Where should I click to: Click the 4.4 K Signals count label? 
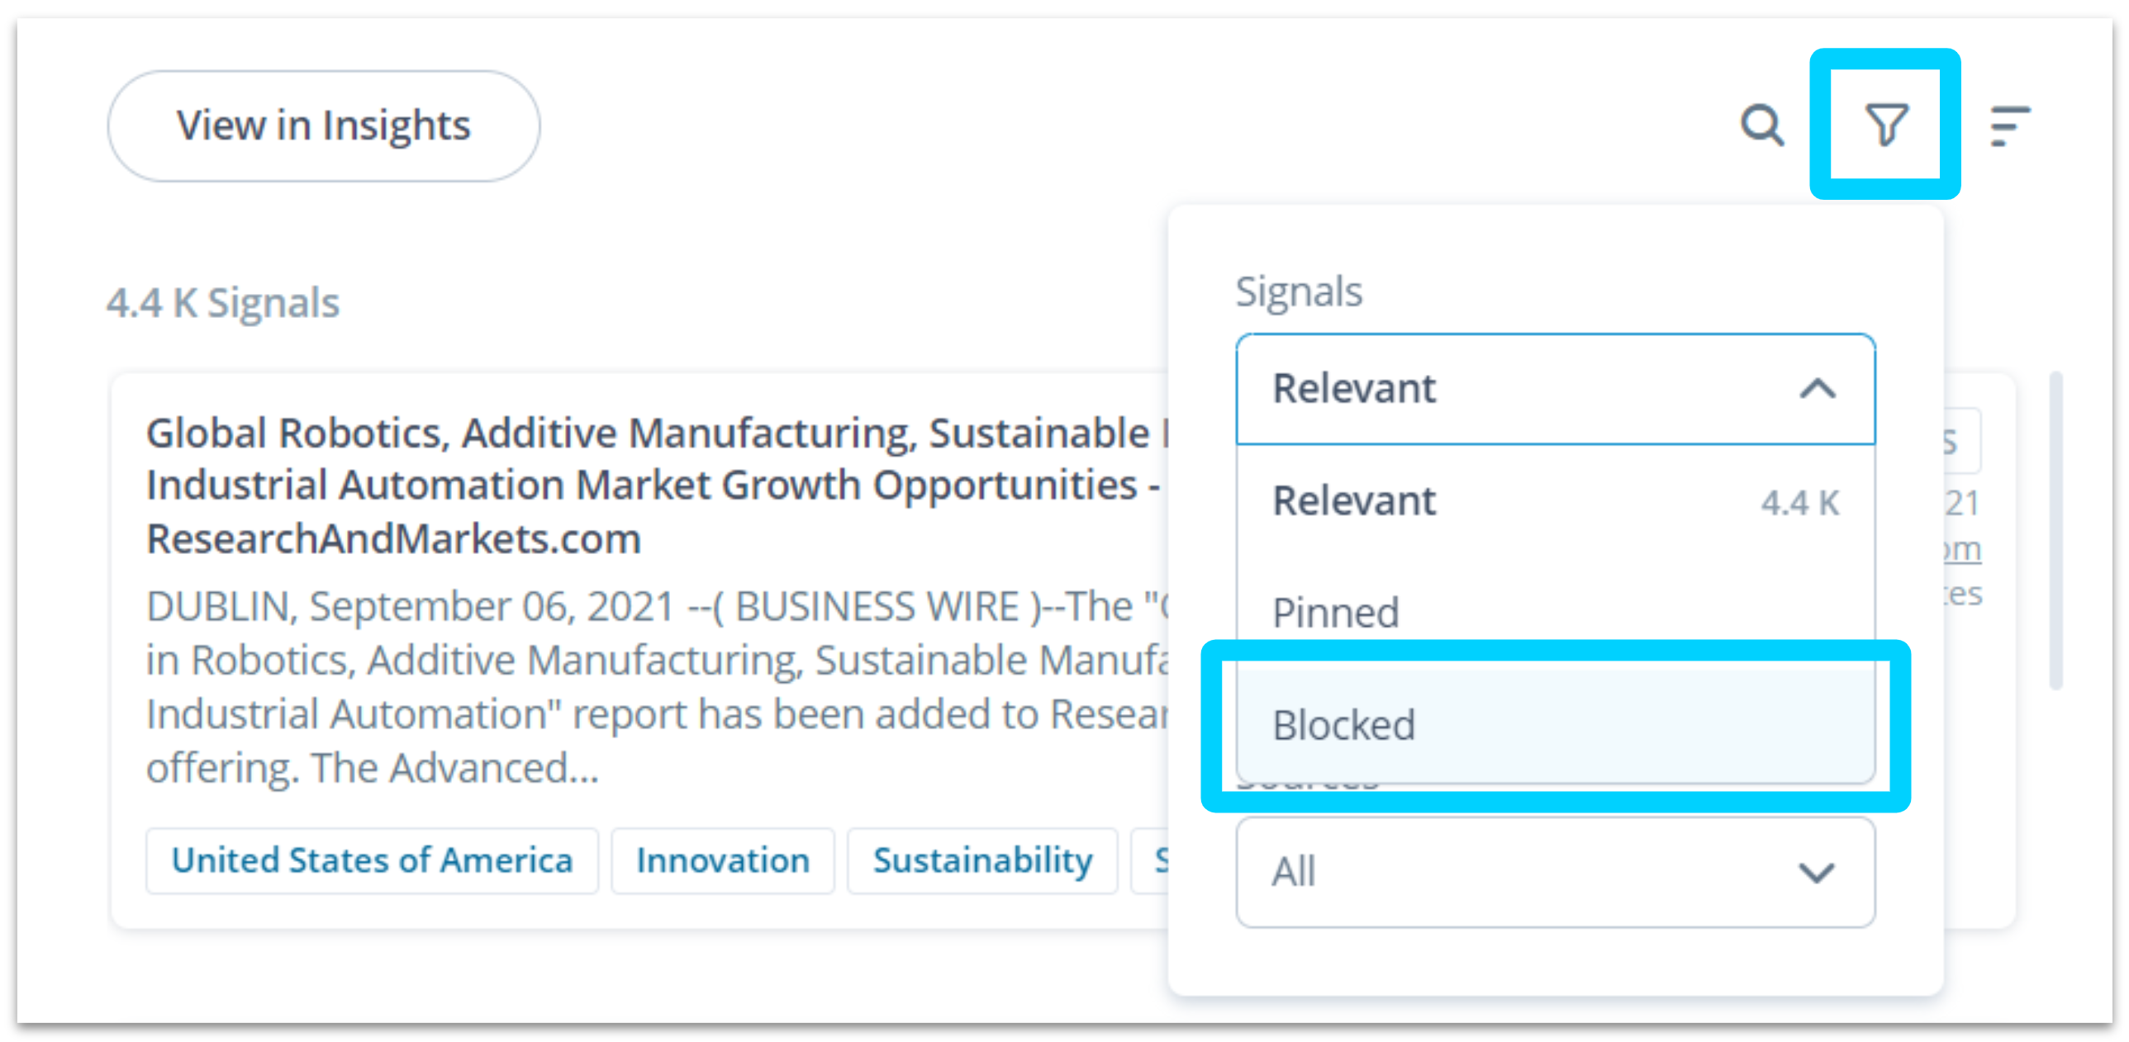[x=223, y=302]
